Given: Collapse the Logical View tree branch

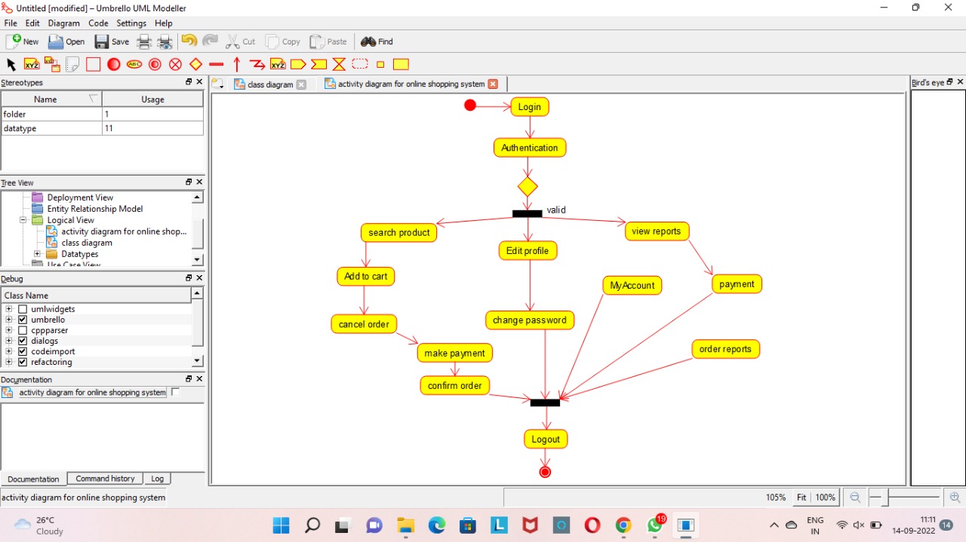Looking at the screenshot, I should point(23,220).
